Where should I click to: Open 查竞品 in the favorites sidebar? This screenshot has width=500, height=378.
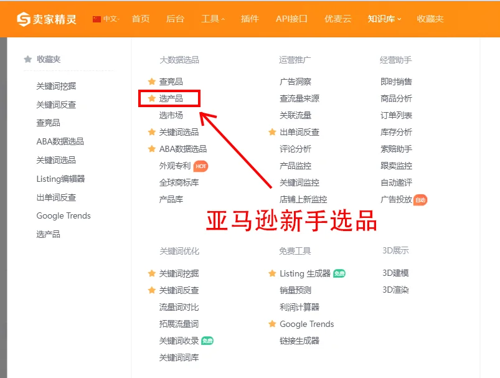point(48,123)
